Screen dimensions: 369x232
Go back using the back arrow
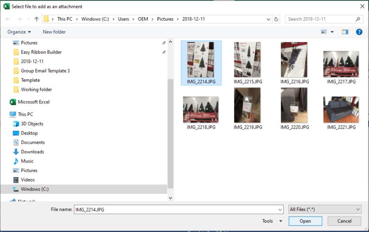(8, 19)
